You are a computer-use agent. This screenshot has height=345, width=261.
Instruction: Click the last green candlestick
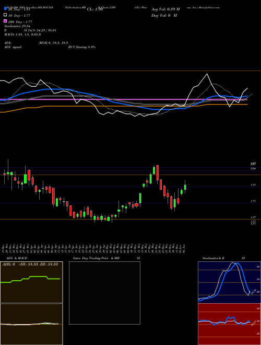point(185,187)
